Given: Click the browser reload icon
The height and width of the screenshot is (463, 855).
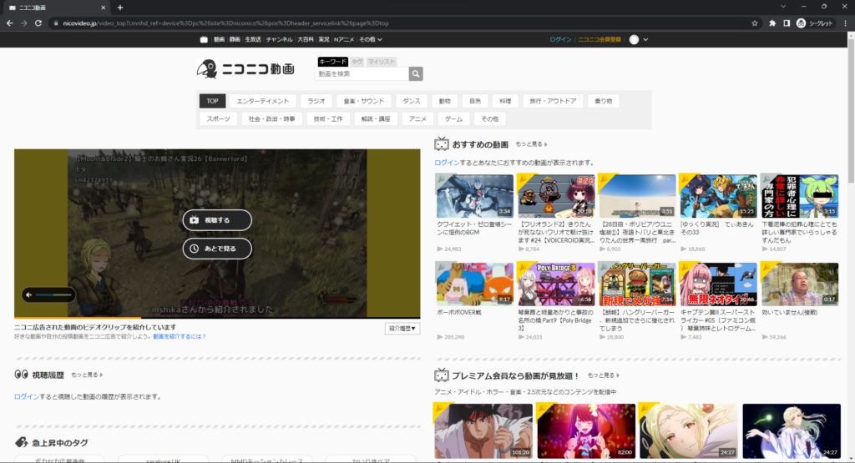Looking at the screenshot, I should tap(38, 23).
